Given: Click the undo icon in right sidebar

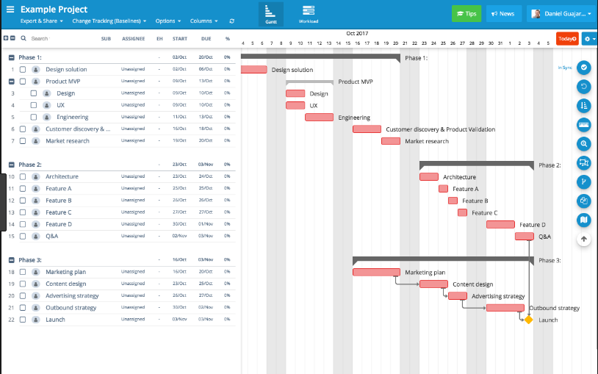Looking at the screenshot, I should [x=584, y=87].
